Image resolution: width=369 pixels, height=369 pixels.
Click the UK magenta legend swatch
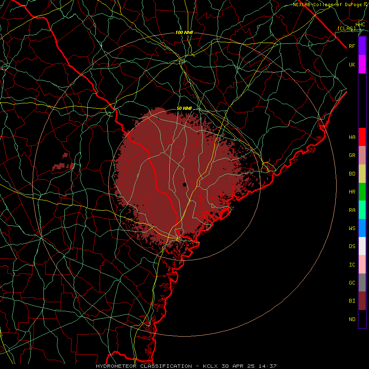[x=362, y=64]
